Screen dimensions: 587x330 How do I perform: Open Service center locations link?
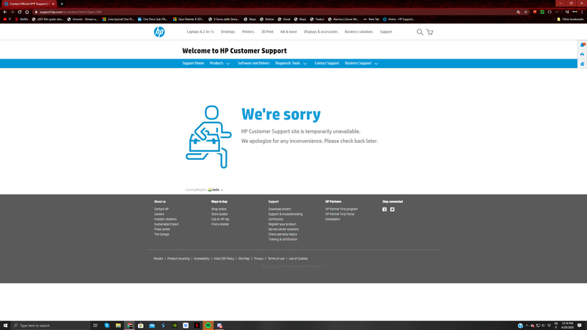283,230
